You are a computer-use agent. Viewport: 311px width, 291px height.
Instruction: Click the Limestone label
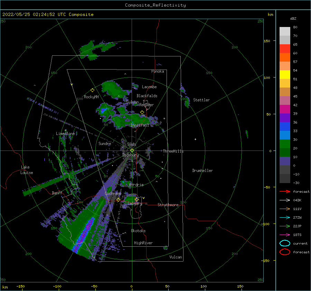click(x=65, y=134)
